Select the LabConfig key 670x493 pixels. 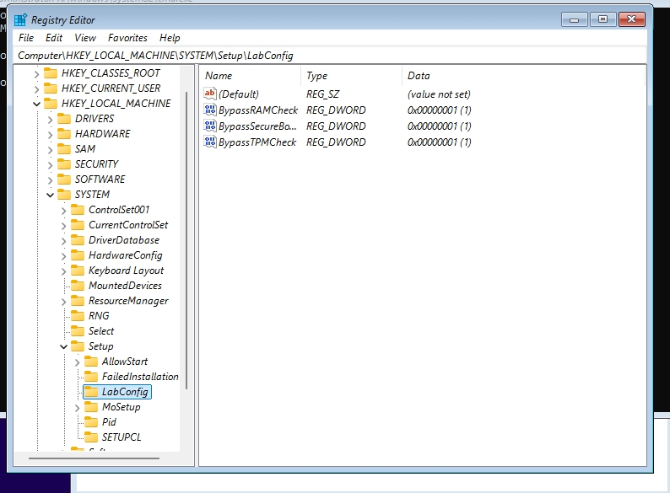pyautogui.click(x=117, y=392)
